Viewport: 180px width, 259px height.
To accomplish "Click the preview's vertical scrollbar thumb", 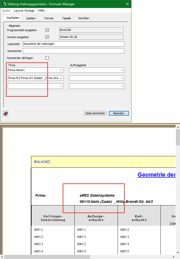I will click(178, 138).
